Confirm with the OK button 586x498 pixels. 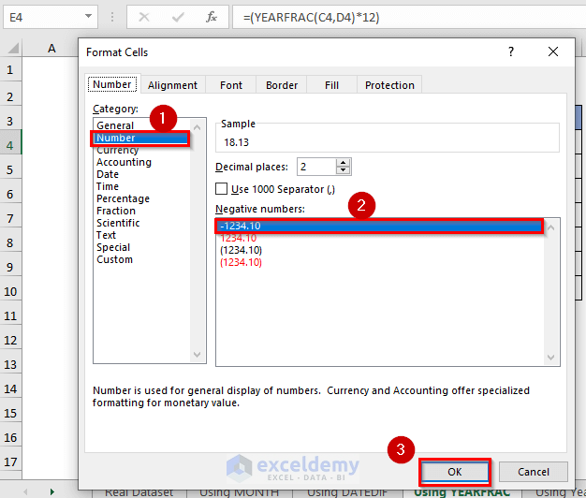(x=455, y=472)
